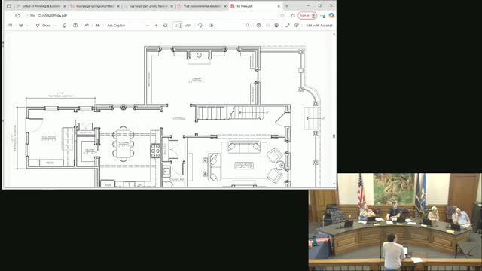482x271 pixels.
Task: Click the browser extensions icon beside Sign in
Action: pos(323,15)
